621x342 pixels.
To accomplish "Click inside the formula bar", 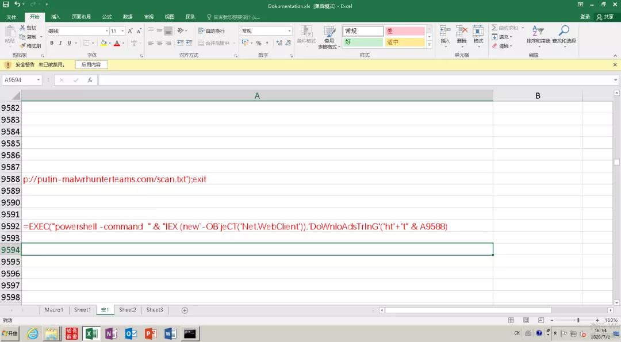I will 355,80.
